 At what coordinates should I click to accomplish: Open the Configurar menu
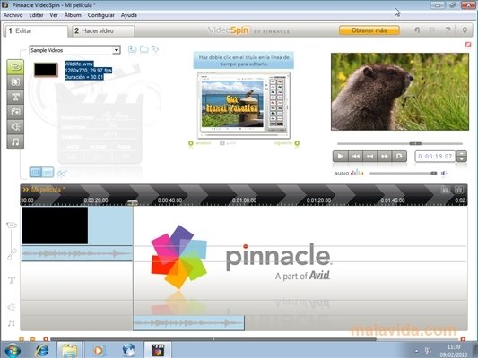point(101,15)
